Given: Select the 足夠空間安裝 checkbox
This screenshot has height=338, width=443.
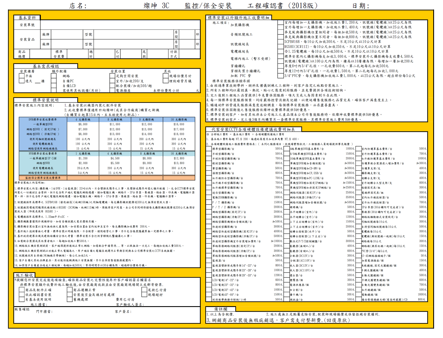Looking at the screenshot, I should [112, 76].
